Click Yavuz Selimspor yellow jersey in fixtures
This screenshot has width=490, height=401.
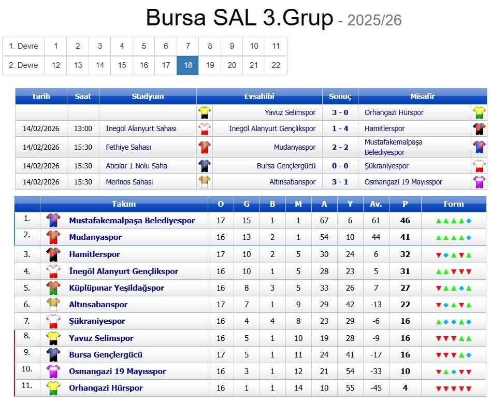coord(205,112)
